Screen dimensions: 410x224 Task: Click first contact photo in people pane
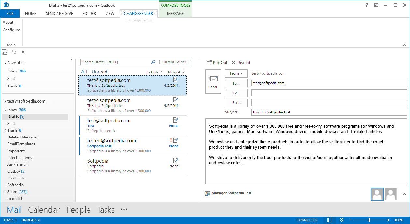[x=377, y=194]
